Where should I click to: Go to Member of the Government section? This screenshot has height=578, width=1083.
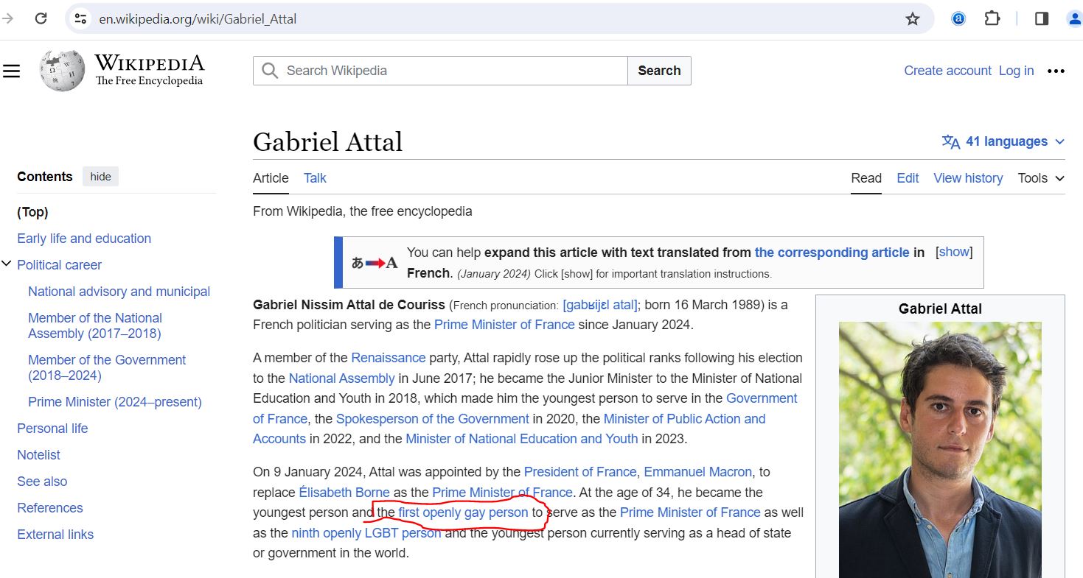(x=107, y=367)
